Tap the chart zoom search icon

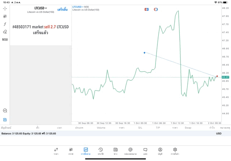coord(5,111)
